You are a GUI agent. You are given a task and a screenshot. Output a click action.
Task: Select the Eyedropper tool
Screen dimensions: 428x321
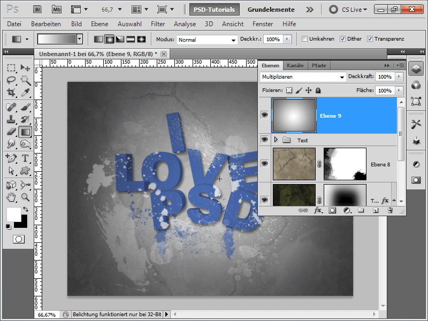click(x=25, y=93)
